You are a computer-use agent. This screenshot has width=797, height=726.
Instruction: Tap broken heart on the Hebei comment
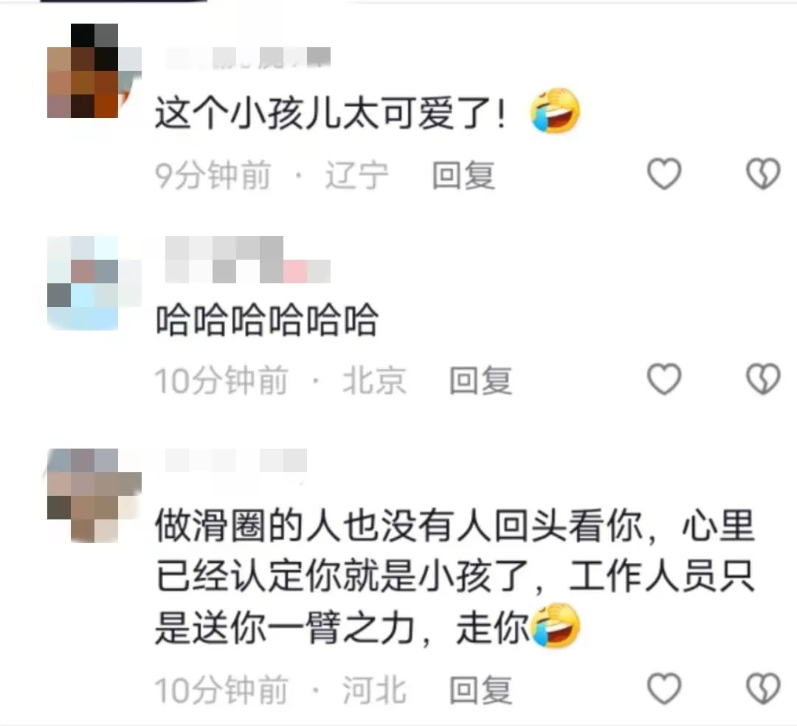tap(763, 688)
